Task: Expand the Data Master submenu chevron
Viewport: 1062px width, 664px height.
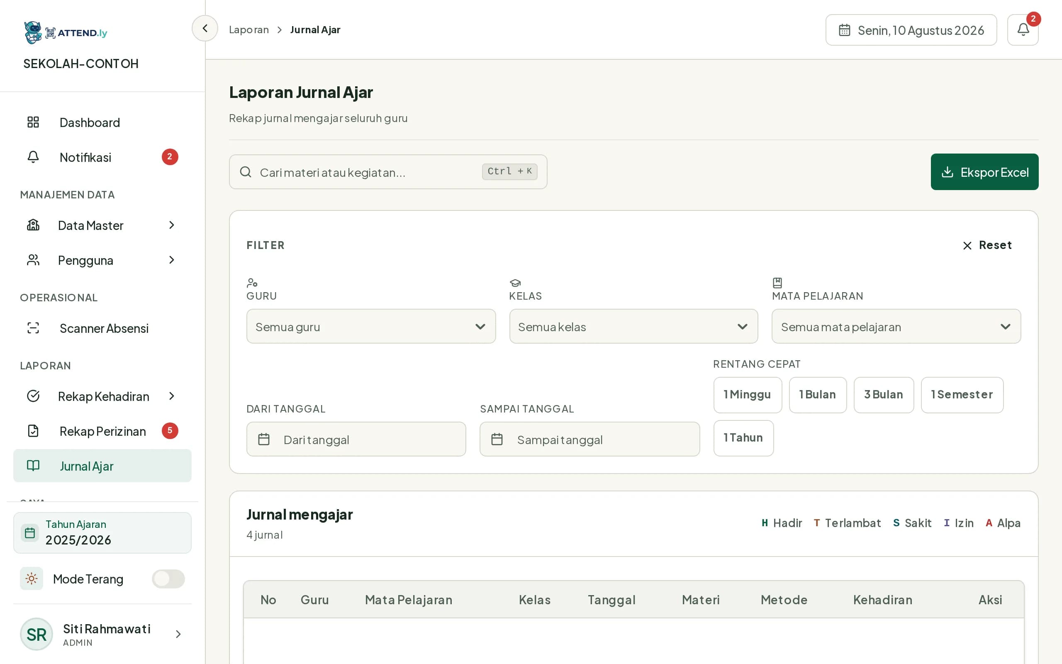Action: coord(172,225)
